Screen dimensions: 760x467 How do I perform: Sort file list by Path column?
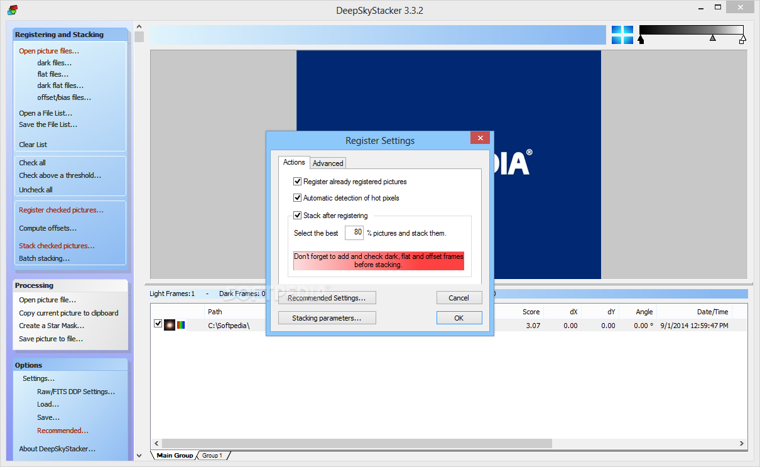tap(215, 312)
